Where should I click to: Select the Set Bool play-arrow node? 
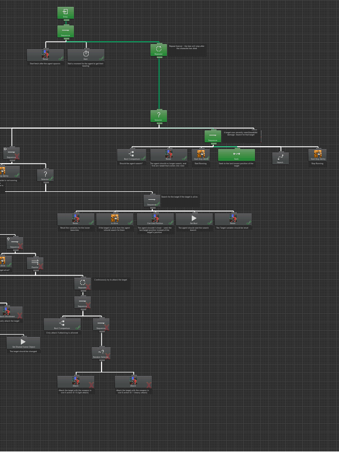point(194,219)
